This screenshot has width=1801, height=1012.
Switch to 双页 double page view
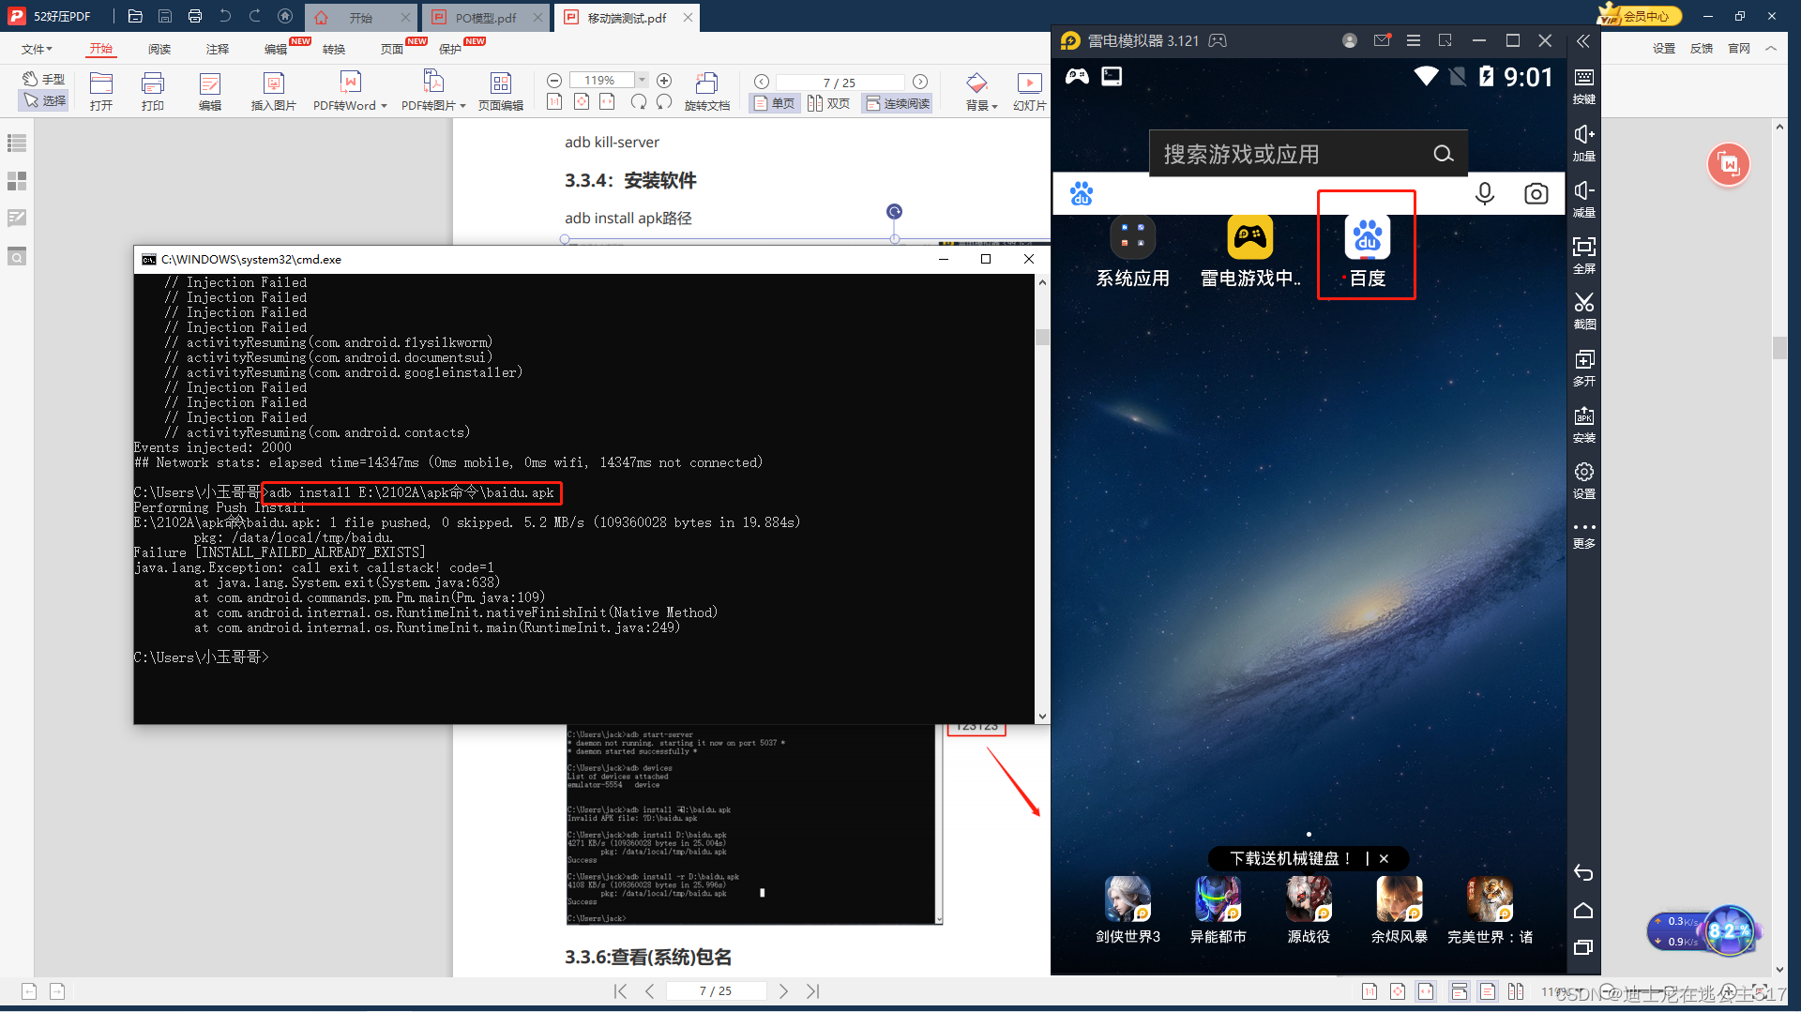coord(829,103)
